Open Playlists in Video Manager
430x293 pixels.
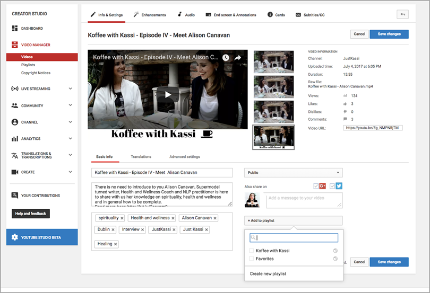click(x=28, y=65)
